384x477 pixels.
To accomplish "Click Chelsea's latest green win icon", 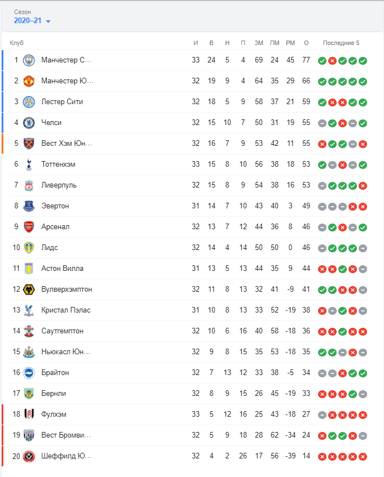I will (x=363, y=123).
